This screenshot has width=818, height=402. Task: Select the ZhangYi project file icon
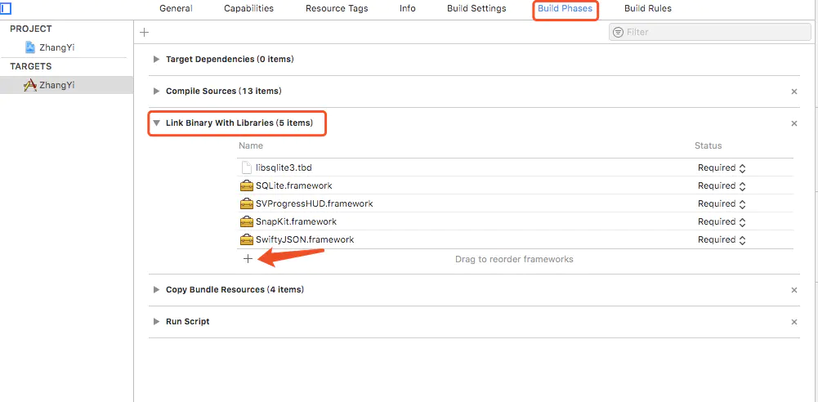[31, 47]
